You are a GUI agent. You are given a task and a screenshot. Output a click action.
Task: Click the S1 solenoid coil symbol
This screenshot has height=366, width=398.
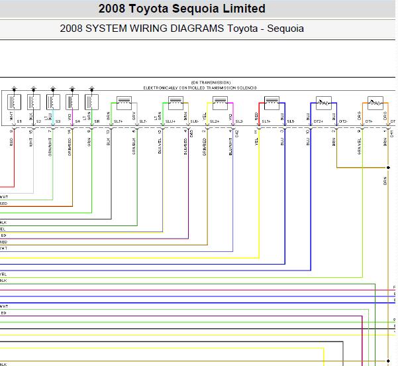[x=14, y=102]
